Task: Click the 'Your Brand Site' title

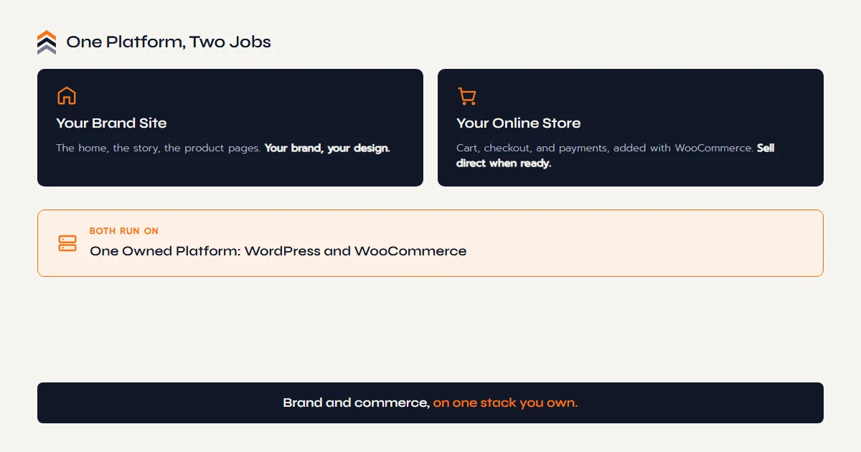Action: tap(111, 123)
